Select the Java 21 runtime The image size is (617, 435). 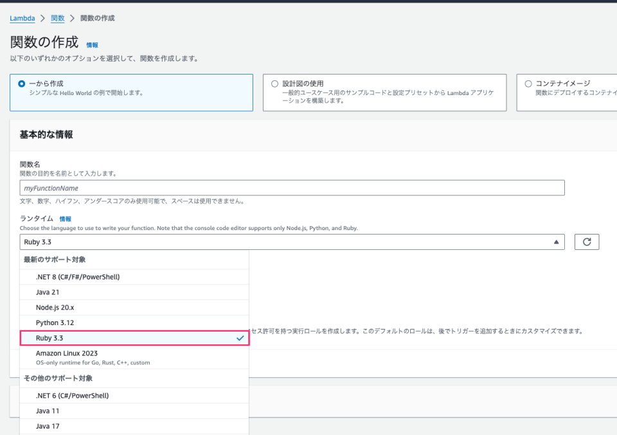129,292
